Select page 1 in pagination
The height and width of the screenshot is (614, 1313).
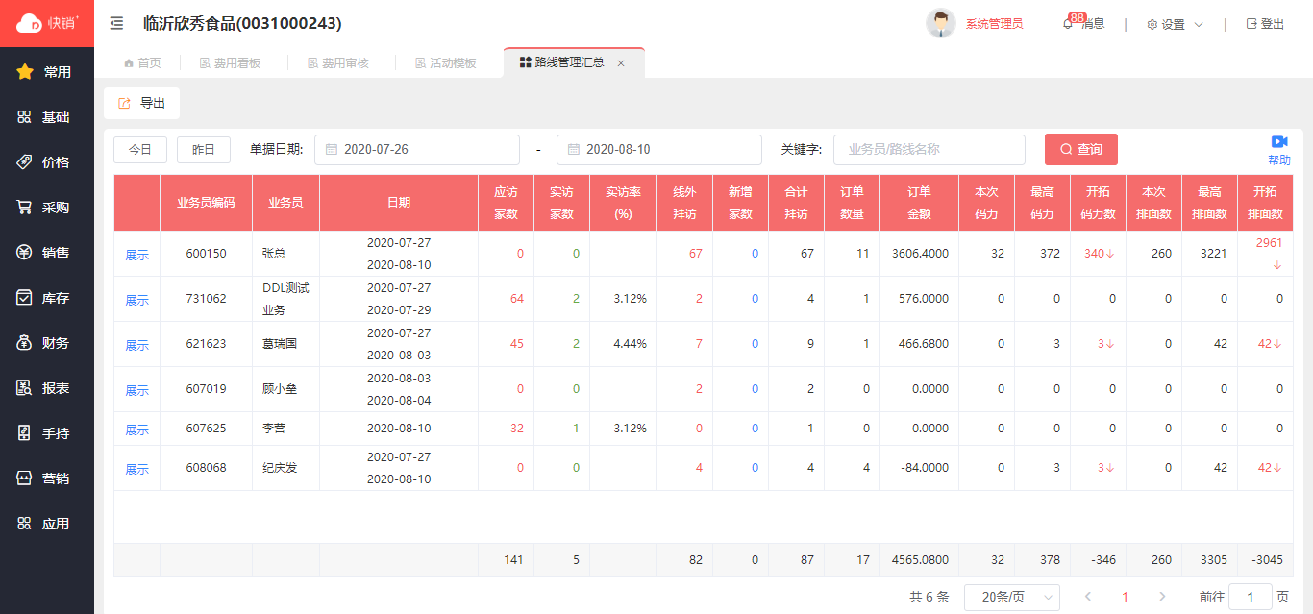coord(1126,597)
